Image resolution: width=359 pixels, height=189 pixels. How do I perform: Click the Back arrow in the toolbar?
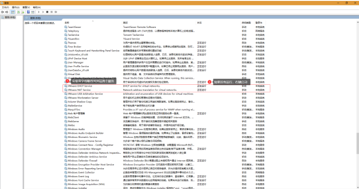tap(3, 12)
